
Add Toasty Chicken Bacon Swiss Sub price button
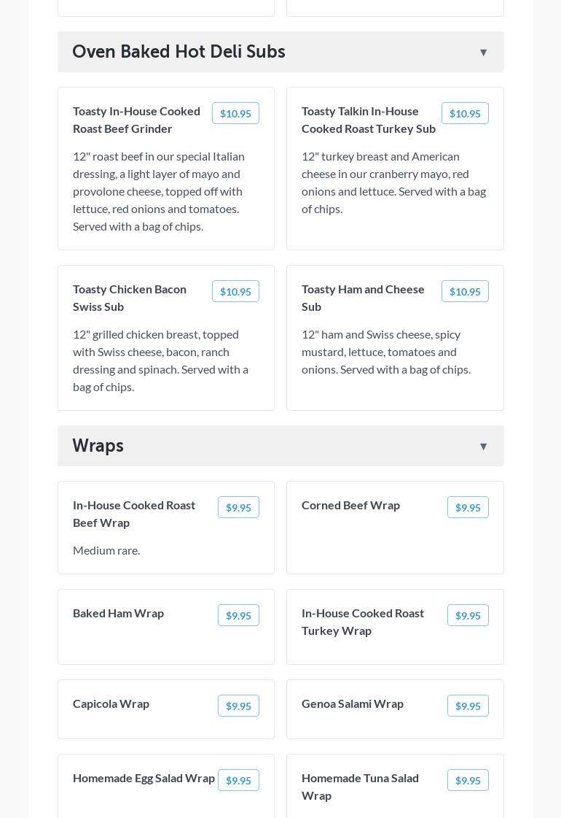(235, 292)
